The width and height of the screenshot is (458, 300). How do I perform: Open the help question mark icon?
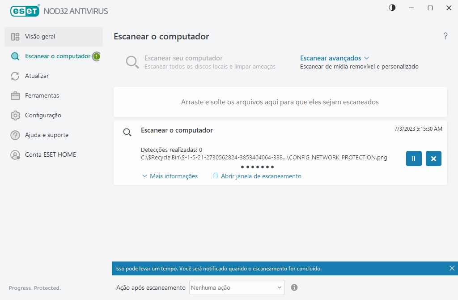coord(445,36)
